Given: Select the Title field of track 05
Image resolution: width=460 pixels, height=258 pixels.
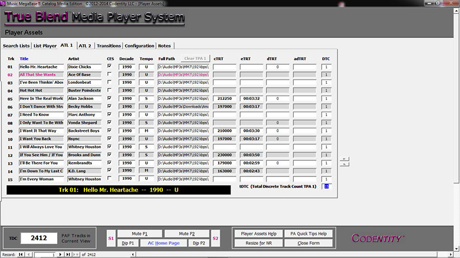Looking at the screenshot, I should click(41, 98).
